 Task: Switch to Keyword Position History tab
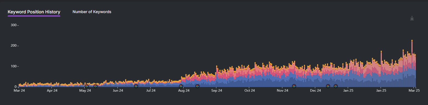(x=34, y=12)
